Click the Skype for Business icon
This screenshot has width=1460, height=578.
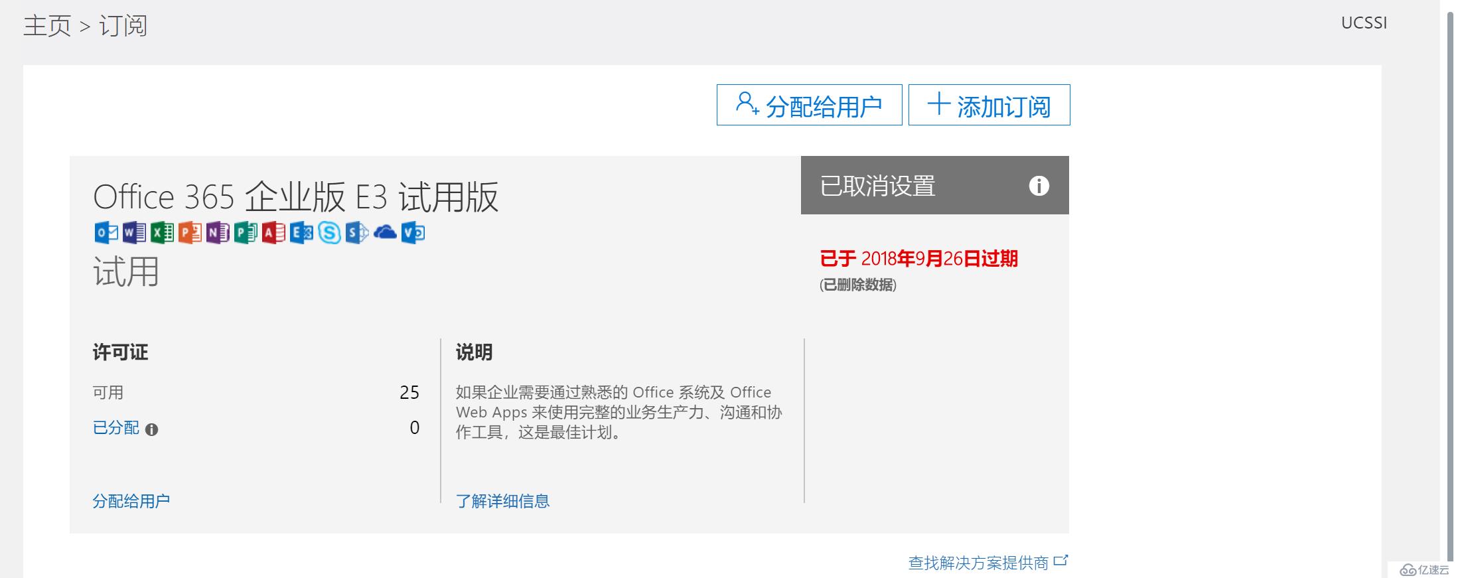329,232
